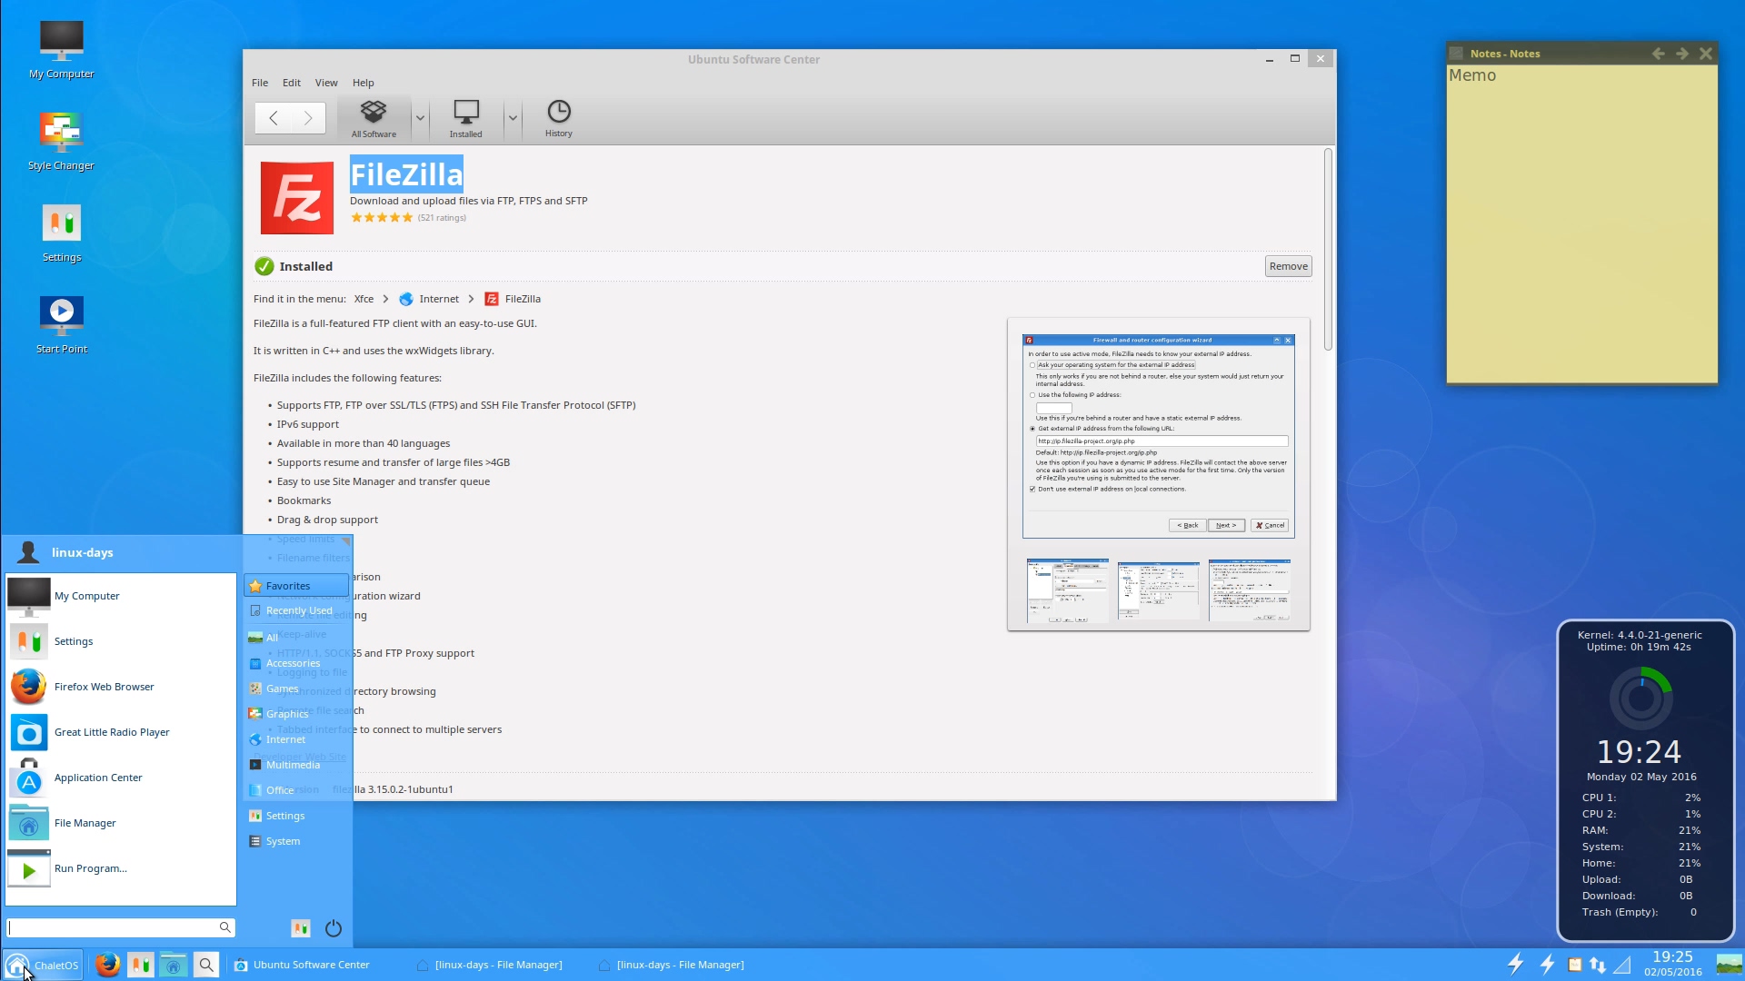Click the first power lightning tray icon
This screenshot has height=981, width=1745.
click(1515, 964)
